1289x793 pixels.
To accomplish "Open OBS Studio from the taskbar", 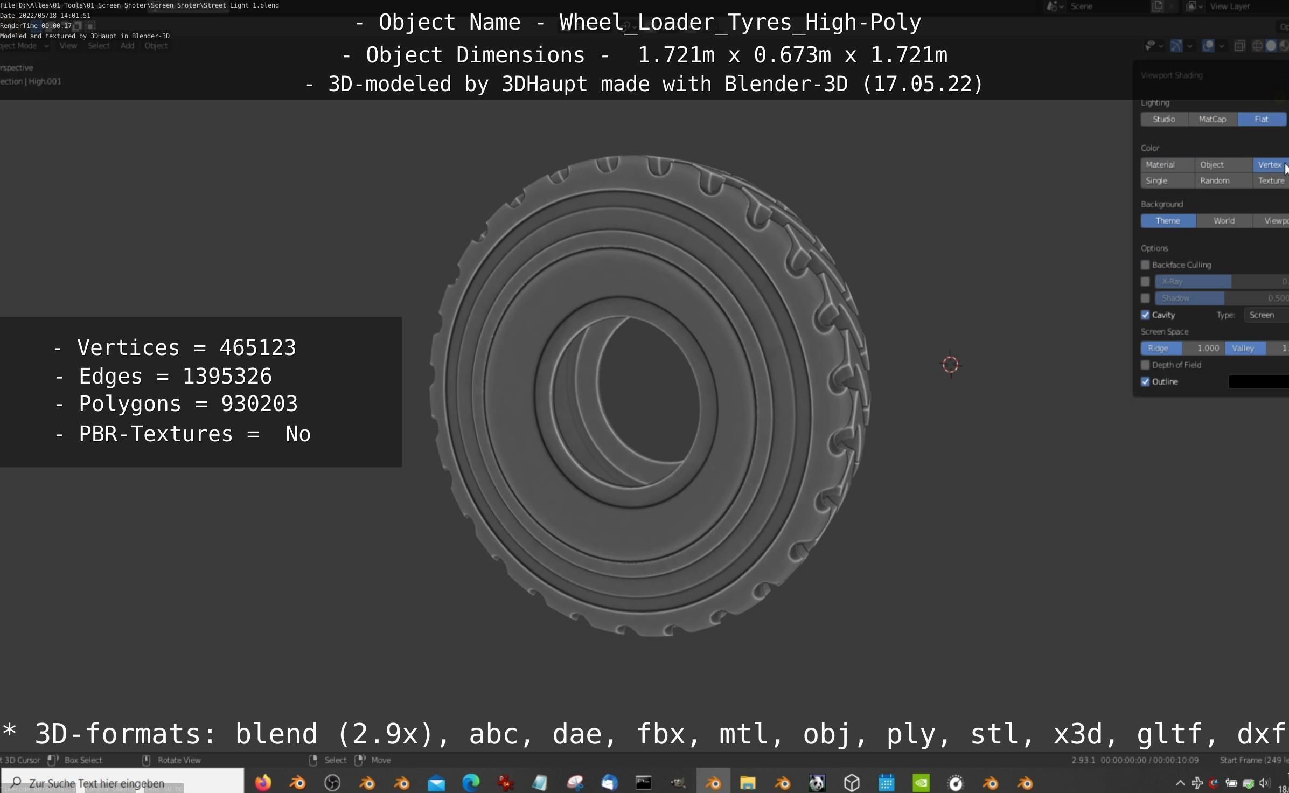I will click(332, 782).
